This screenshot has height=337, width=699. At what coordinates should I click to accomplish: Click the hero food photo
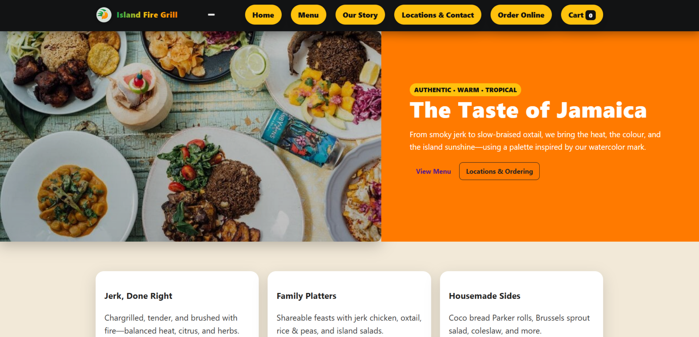[191, 136]
